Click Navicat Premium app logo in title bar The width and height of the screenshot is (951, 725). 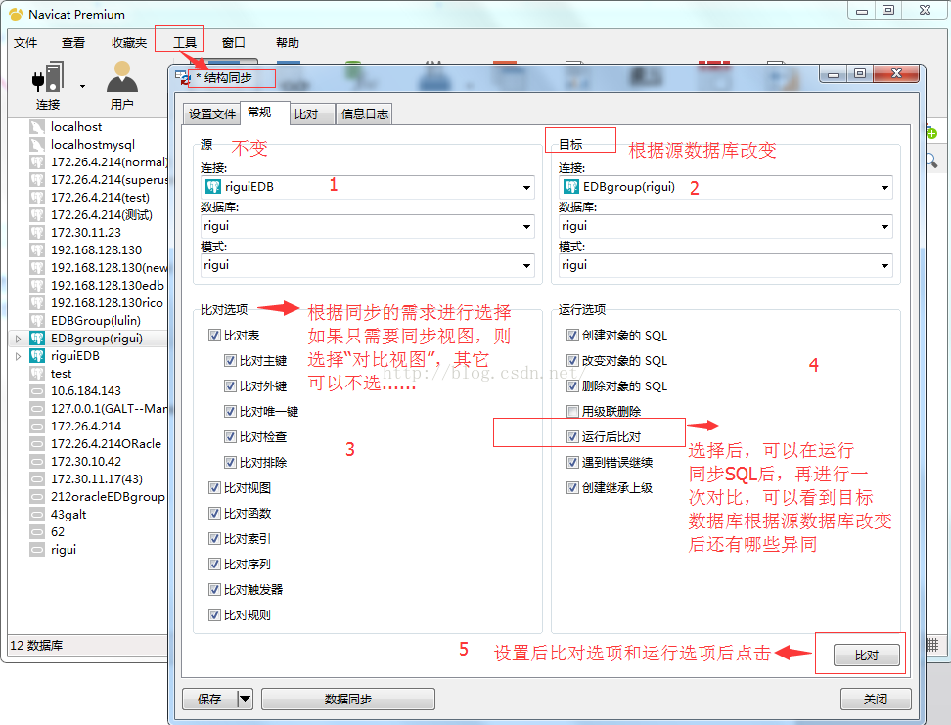coord(16,14)
